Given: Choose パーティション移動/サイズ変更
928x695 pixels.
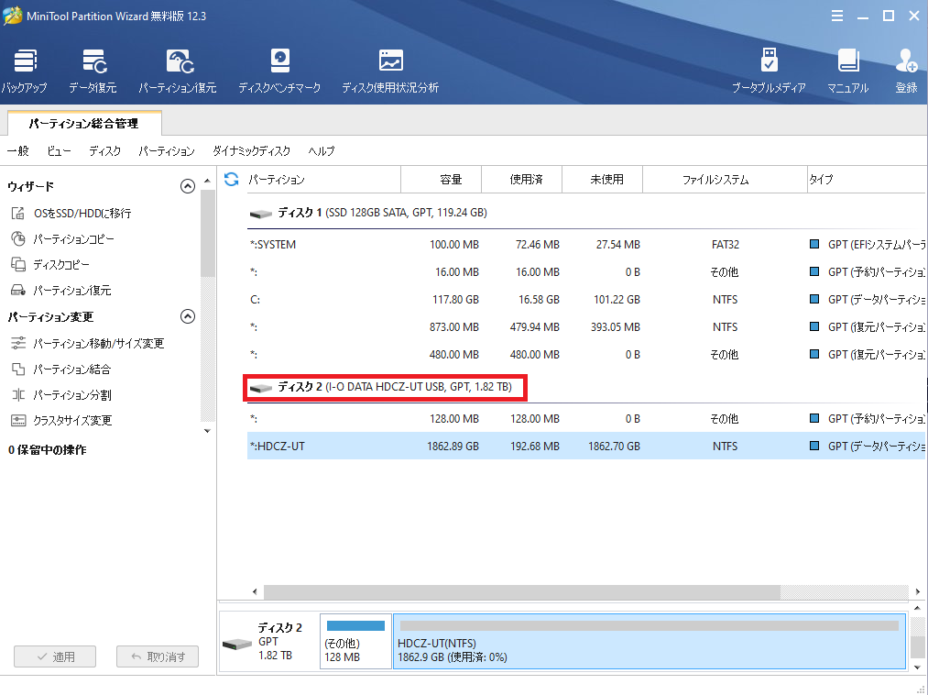Looking at the screenshot, I should pyautogui.click(x=88, y=343).
